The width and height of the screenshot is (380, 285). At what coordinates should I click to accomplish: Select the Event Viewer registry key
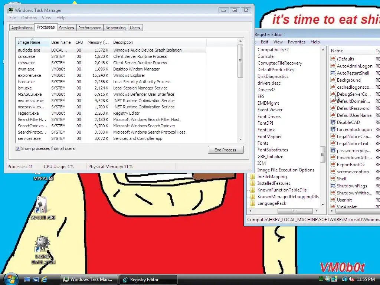pos(270,110)
